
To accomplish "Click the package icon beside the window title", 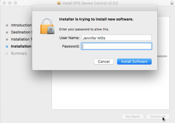I will 60,3.
